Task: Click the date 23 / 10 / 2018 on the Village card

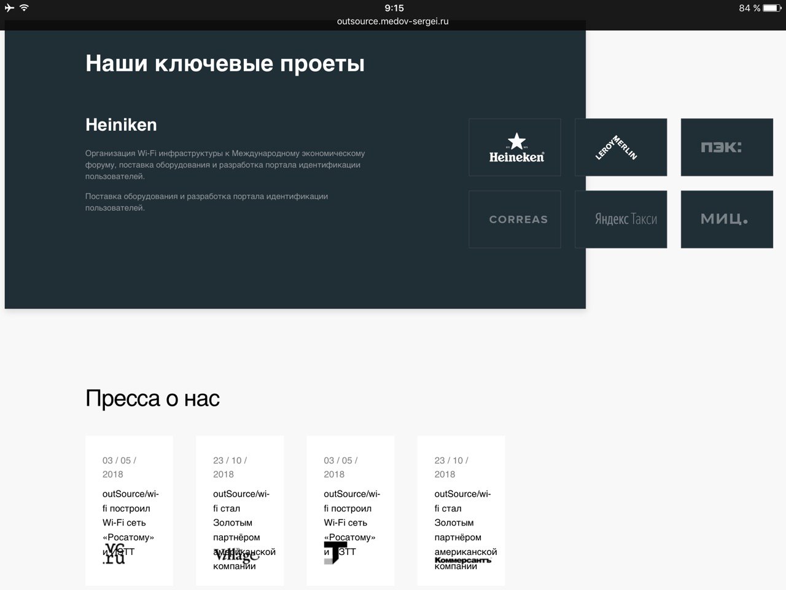Action: click(230, 467)
